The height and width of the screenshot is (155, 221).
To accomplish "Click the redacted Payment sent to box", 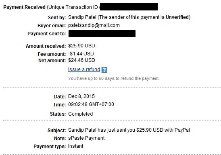I will pos(102,33).
